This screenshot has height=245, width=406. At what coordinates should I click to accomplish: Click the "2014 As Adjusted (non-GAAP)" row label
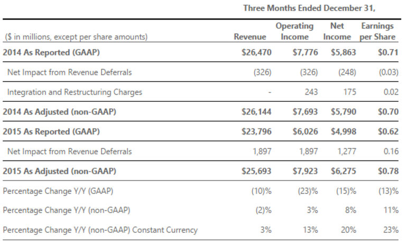click(59, 112)
